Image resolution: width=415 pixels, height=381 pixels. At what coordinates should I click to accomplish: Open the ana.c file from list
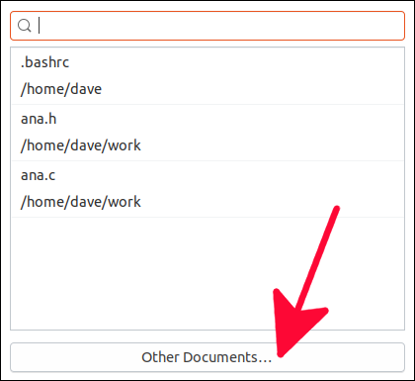point(207,189)
